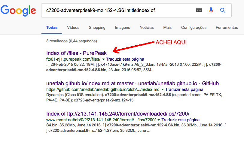Click Traduzir esta página for the mmnt.net result
Viewport: 244px width, 145px height.
tap(180, 120)
